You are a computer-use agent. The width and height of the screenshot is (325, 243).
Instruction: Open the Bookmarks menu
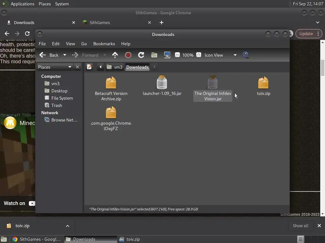click(x=104, y=44)
